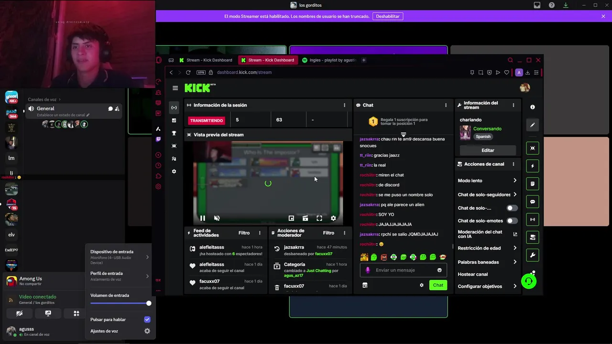The image size is (612, 344).
Task: Open the trophy achievements sidebar icon
Action: point(174,133)
